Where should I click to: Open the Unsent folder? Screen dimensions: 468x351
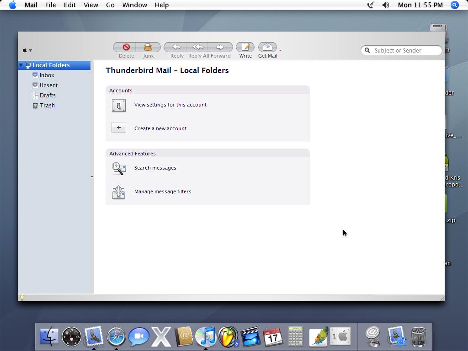48,85
